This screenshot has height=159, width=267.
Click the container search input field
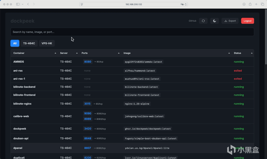pyautogui.click(x=132, y=32)
